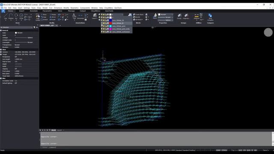274x154 pixels.
Task: Open the No Selection dropdown in Properties panel
Action: coord(16,27)
